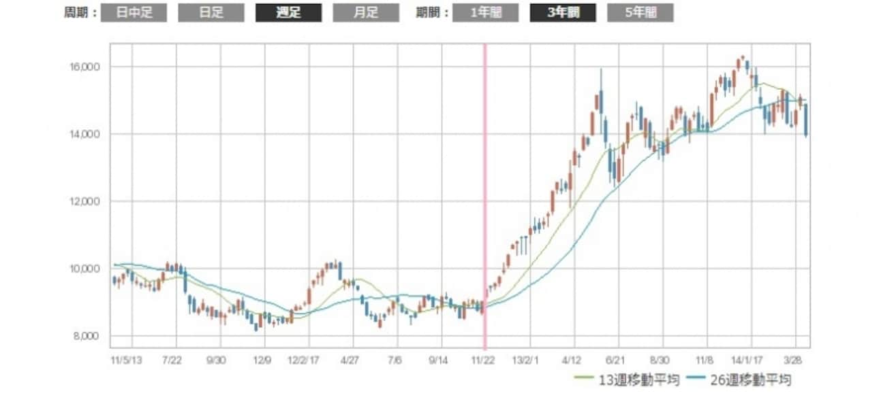Switch to 月足 monthly candlesticks
The image size is (896, 408).
coord(366,12)
